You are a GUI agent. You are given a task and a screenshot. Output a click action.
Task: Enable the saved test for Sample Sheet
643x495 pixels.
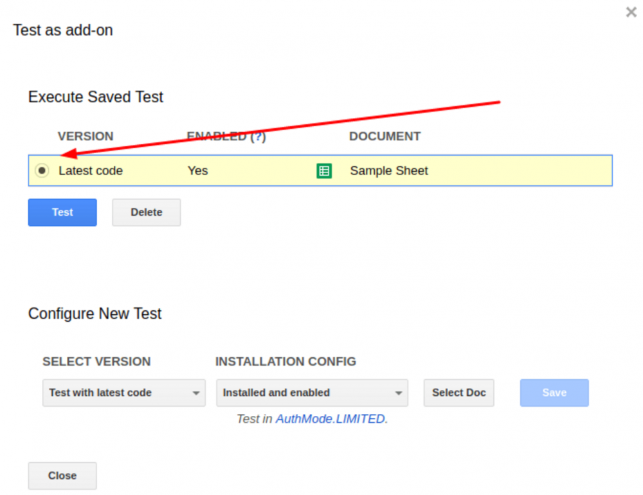point(42,170)
